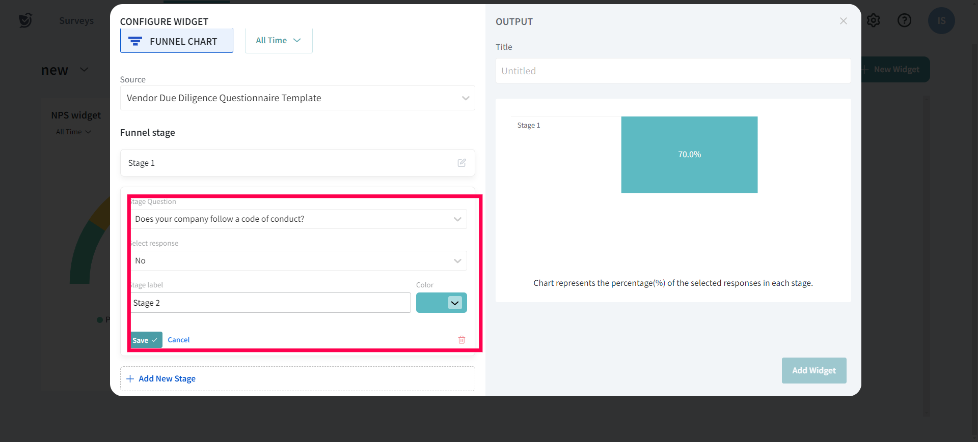This screenshot has height=442, width=978.
Task: Click the IS user avatar
Action: tap(941, 21)
